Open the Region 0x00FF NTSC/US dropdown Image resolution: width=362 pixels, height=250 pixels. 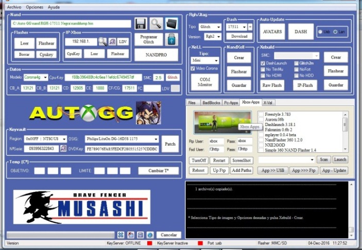pos(45,139)
